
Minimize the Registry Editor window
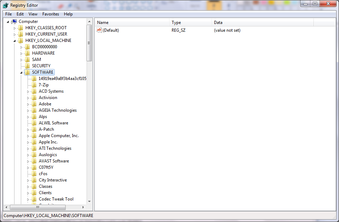click(305, 4)
